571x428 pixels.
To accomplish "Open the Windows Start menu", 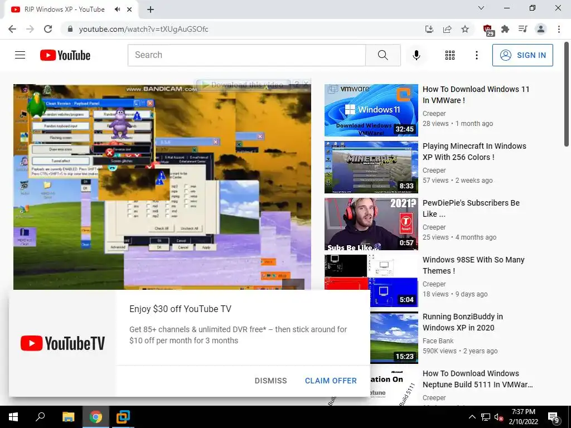I will pos(13,417).
